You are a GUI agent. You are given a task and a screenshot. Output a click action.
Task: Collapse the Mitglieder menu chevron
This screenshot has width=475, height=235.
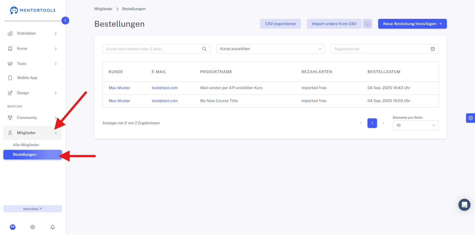click(56, 133)
